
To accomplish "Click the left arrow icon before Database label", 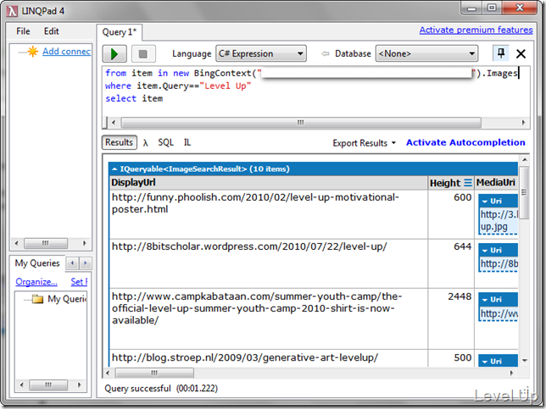I will (x=326, y=53).
